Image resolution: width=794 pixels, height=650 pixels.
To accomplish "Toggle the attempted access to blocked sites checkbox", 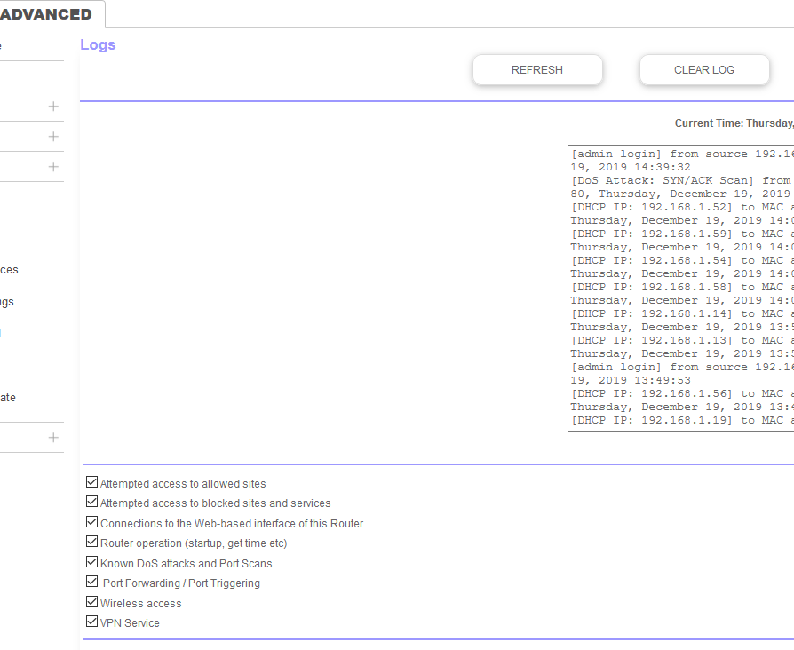I will coord(91,501).
